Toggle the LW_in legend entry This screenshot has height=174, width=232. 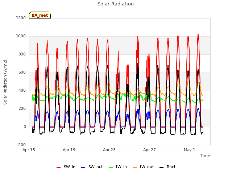118,167
